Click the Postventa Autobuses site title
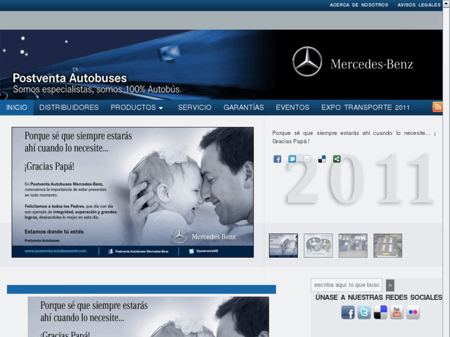The width and height of the screenshot is (450, 337). pos(70,78)
